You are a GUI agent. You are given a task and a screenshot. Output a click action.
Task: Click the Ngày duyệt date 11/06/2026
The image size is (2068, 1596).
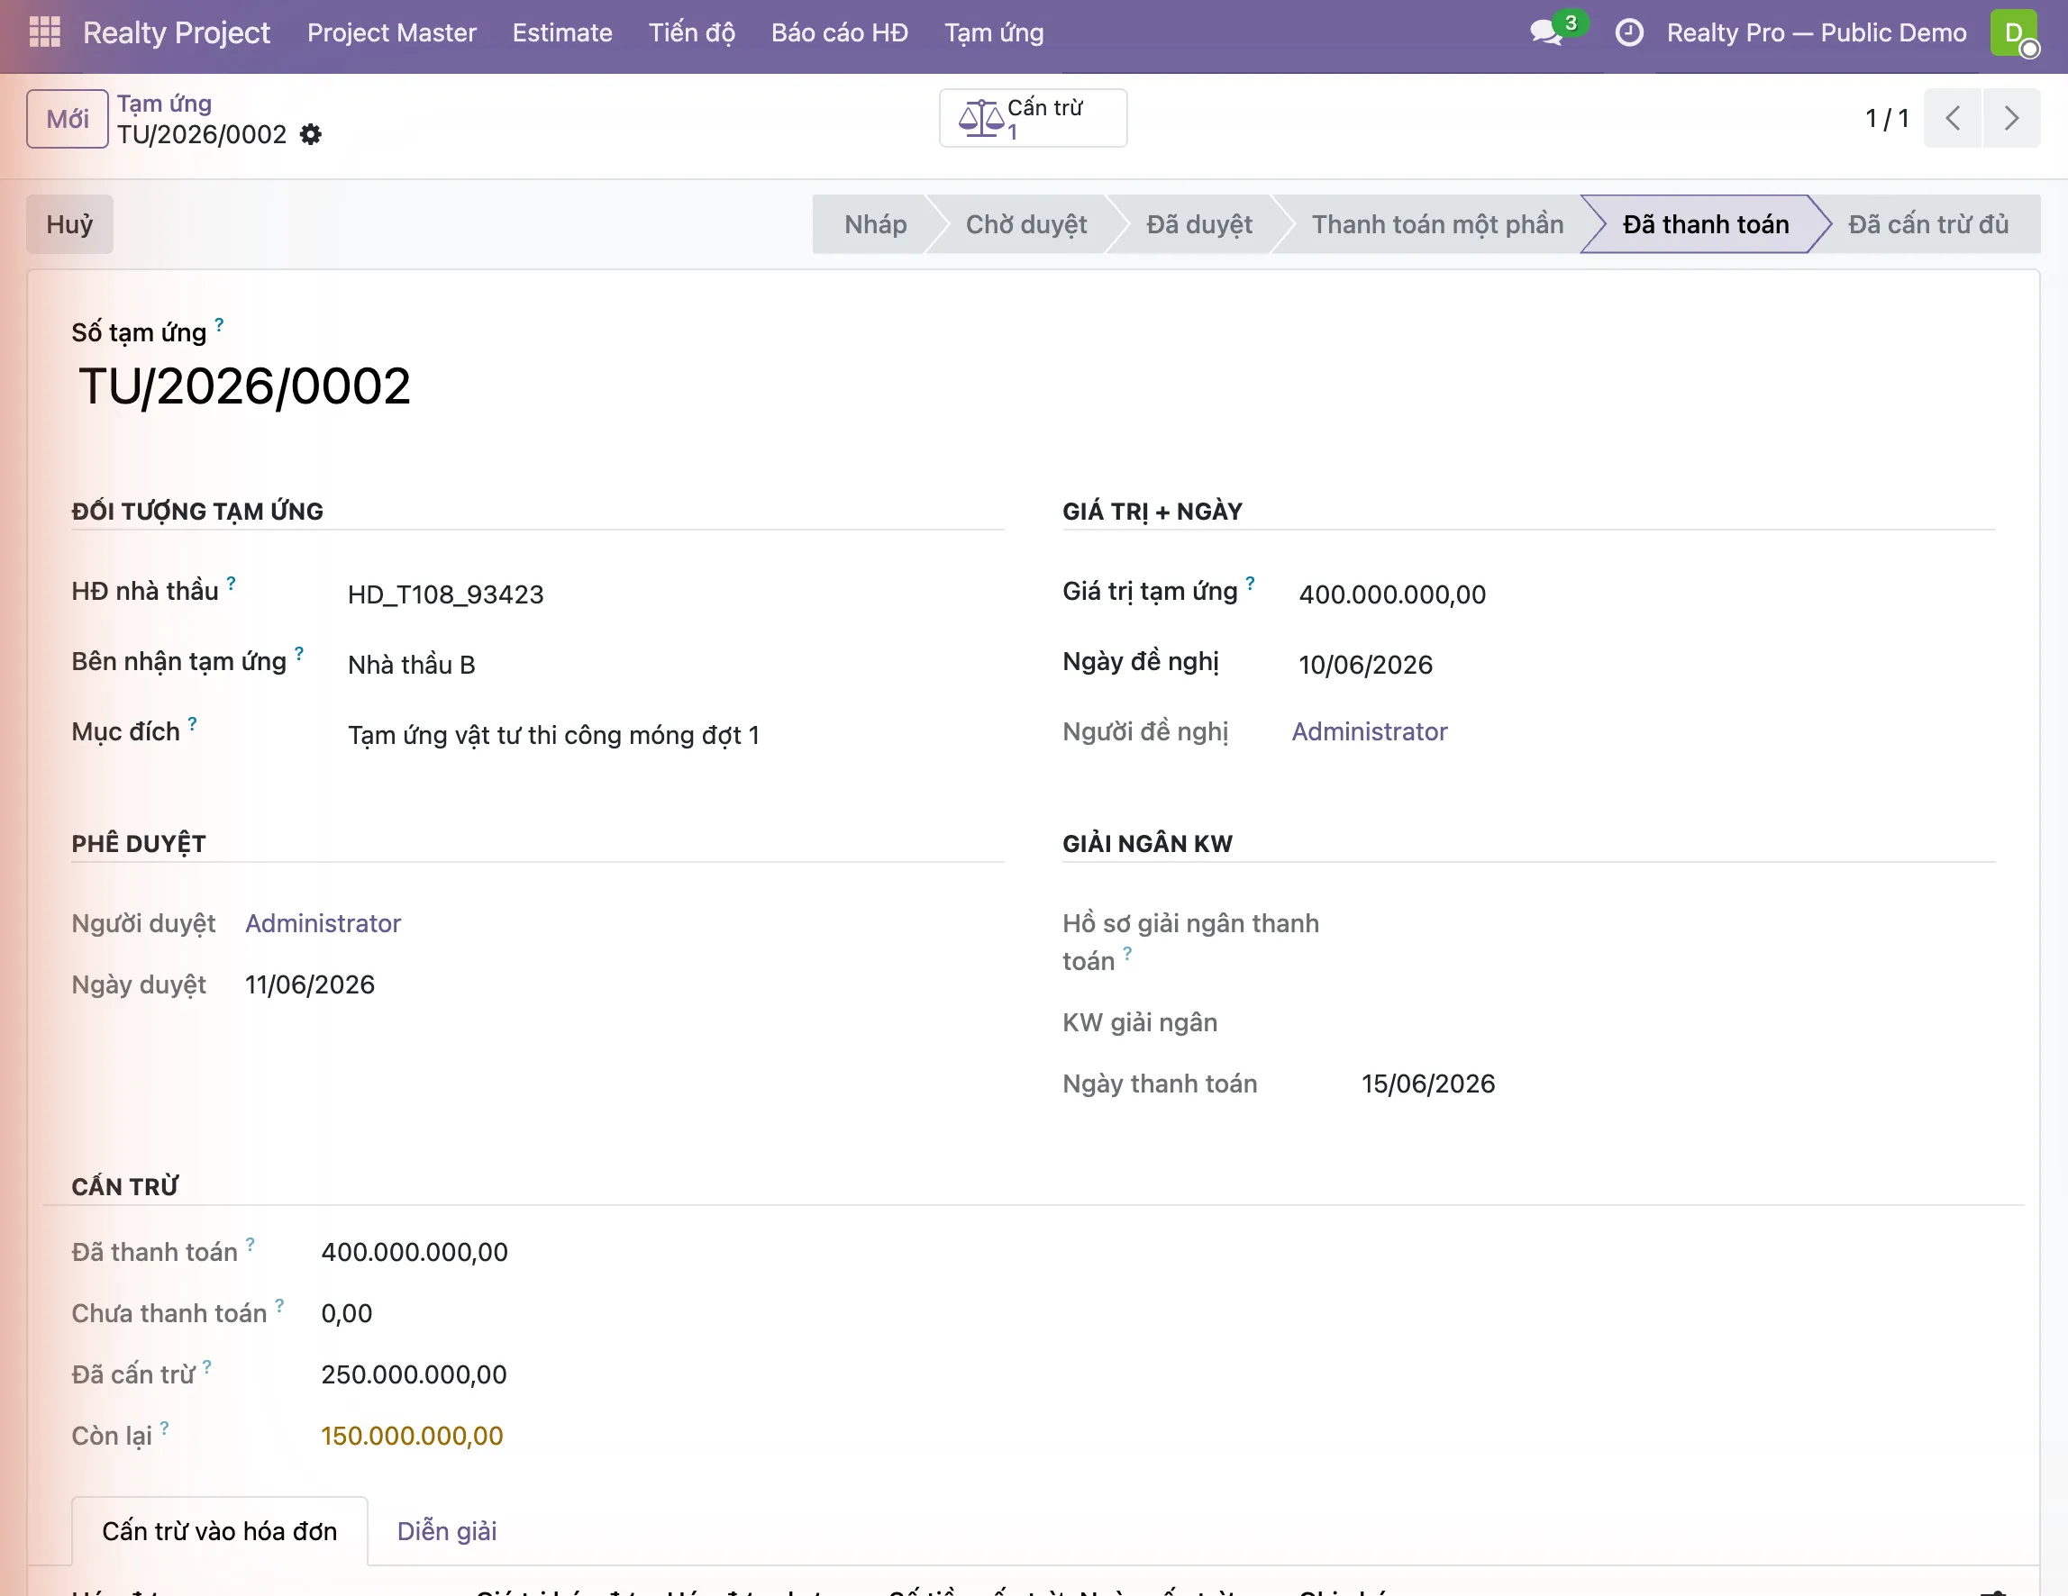pos(310,984)
